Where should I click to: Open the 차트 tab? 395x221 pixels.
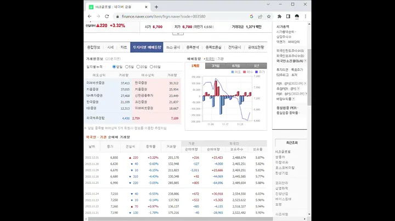(x=123, y=47)
